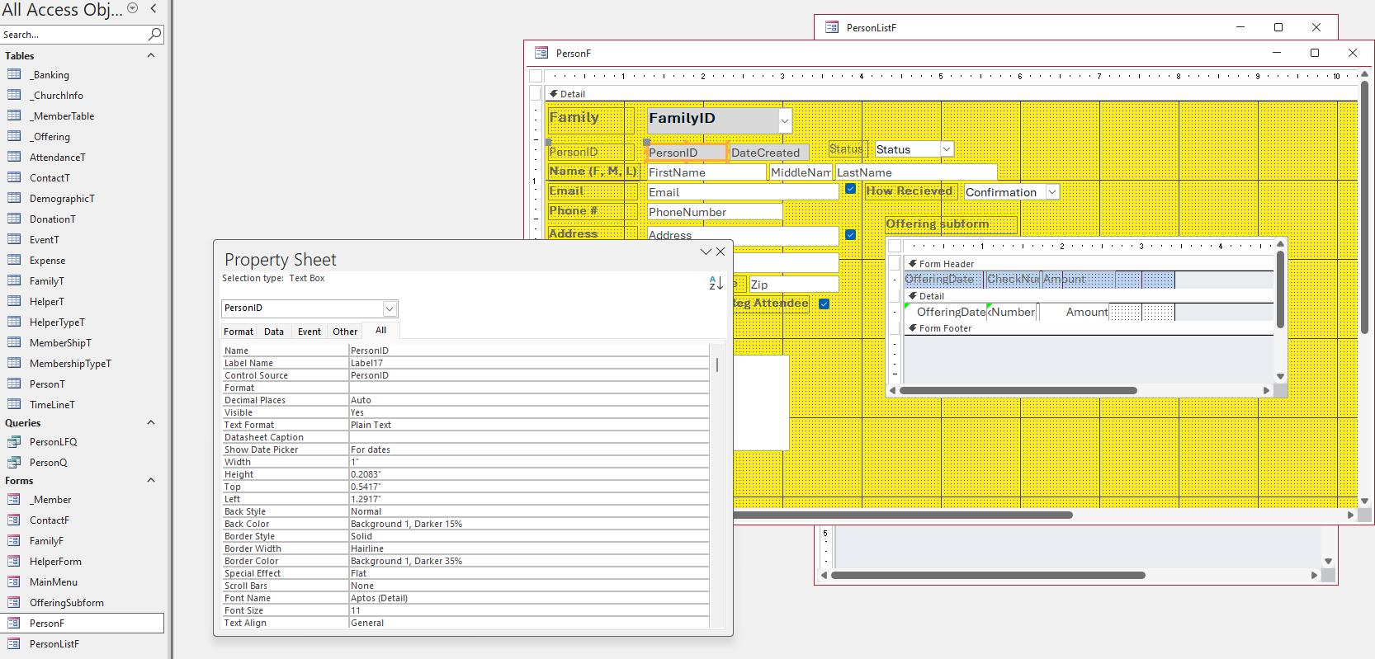Click the Back Color property value field
Screen dimensions: 1375x659
528,524
